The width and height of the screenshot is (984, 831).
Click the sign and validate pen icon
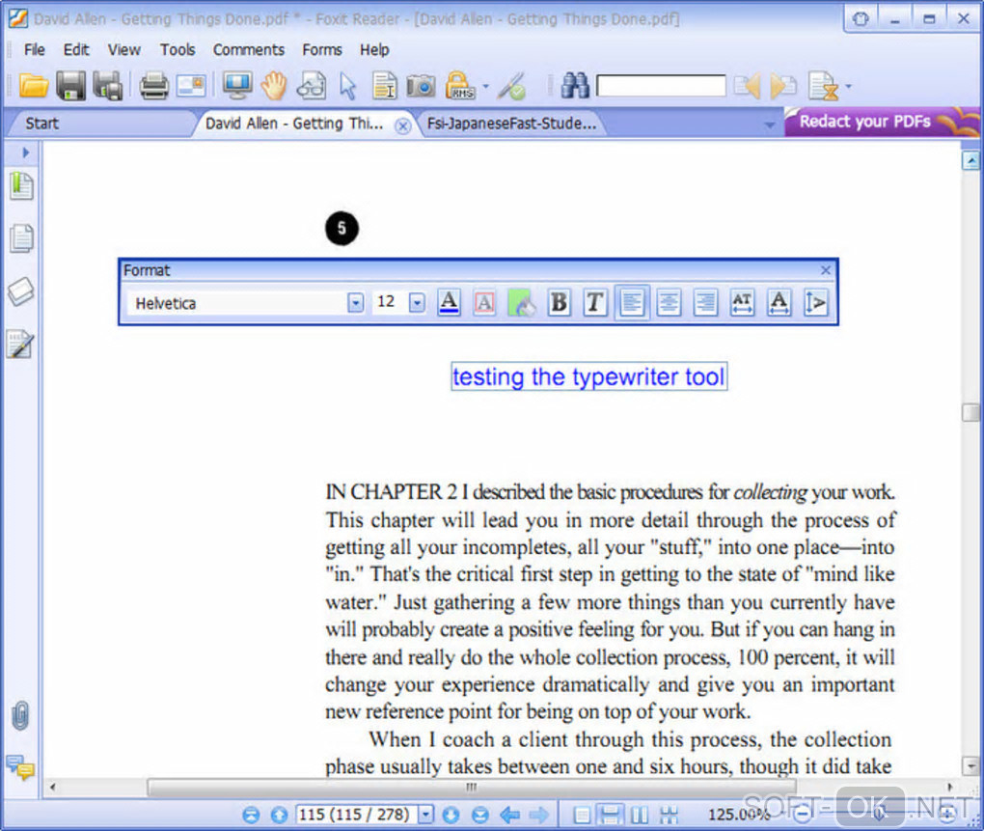click(511, 86)
